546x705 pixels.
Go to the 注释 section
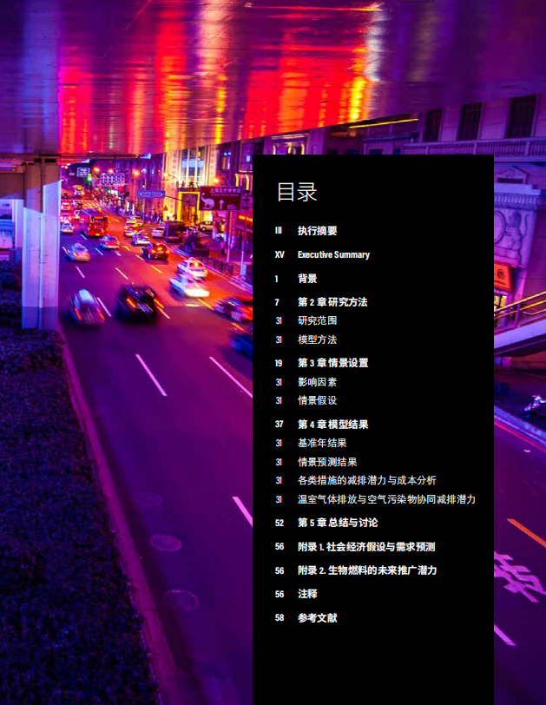(307, 594)
